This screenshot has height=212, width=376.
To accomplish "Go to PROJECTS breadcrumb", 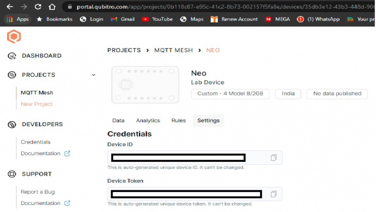I will [124, 50].
